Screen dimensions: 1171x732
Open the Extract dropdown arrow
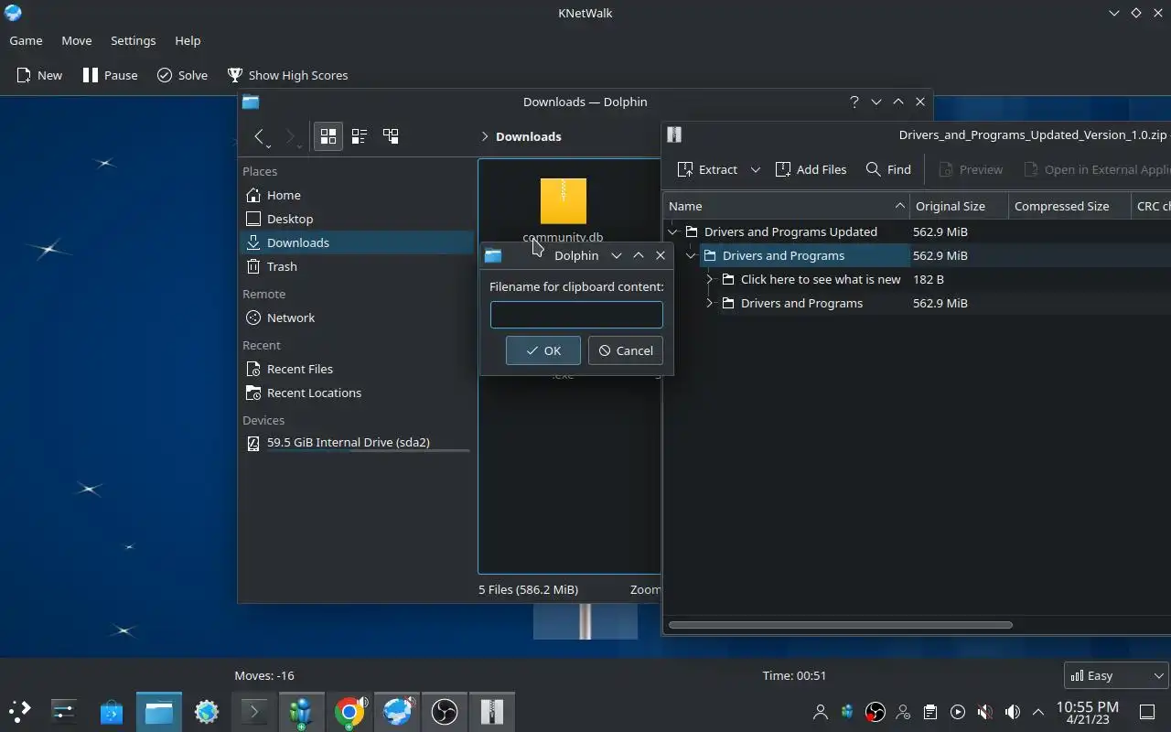755,169
